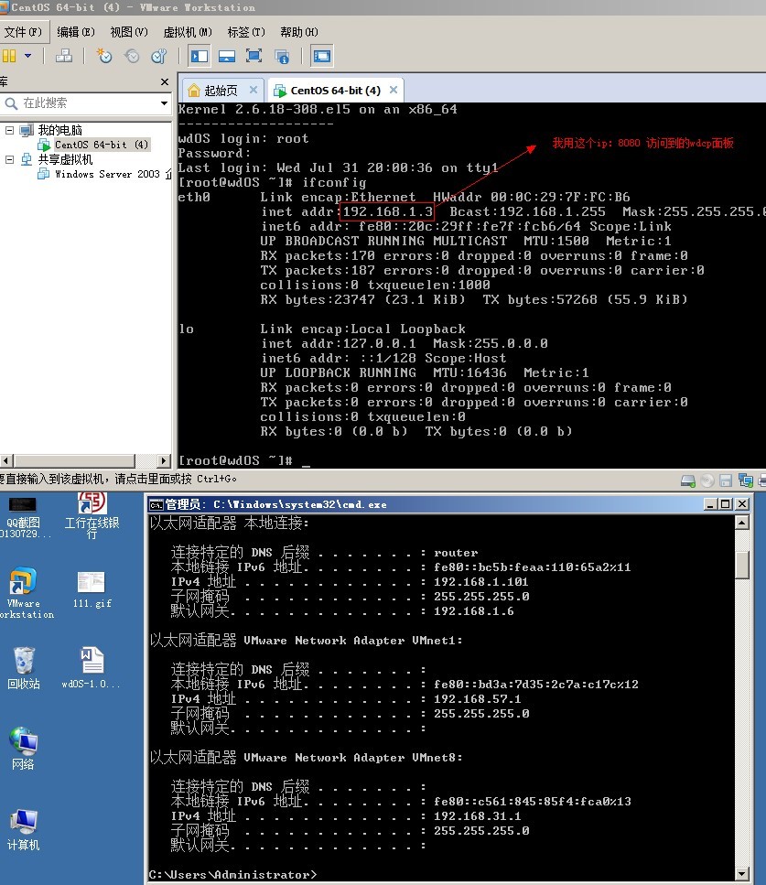The height and width of the screenshot is (885, 766).
Task: Open the library search filter dropdown
Action: [164, 103]
